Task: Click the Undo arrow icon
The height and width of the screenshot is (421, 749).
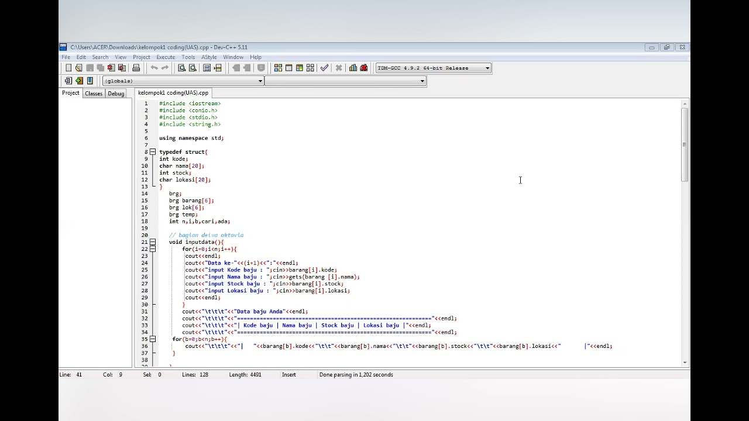Action: (154, 68)
